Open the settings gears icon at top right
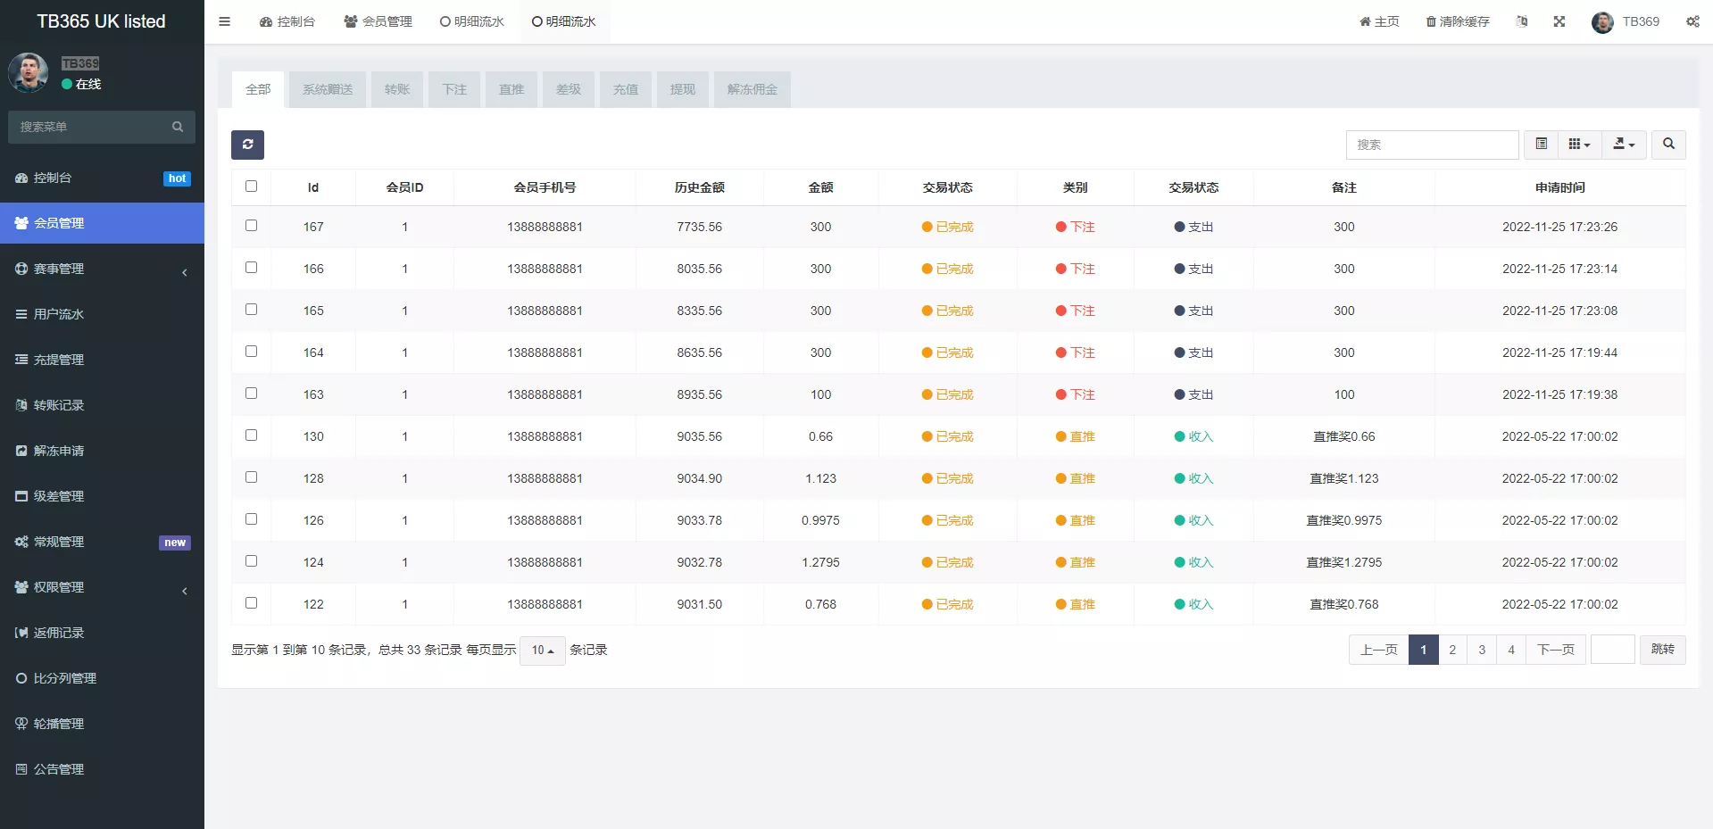The height and width of the screenshot is (829, 1713). tap(1692, 21)
